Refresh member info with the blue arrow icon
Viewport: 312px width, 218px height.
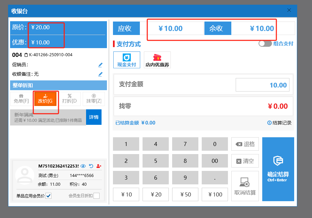pos(91,166)
